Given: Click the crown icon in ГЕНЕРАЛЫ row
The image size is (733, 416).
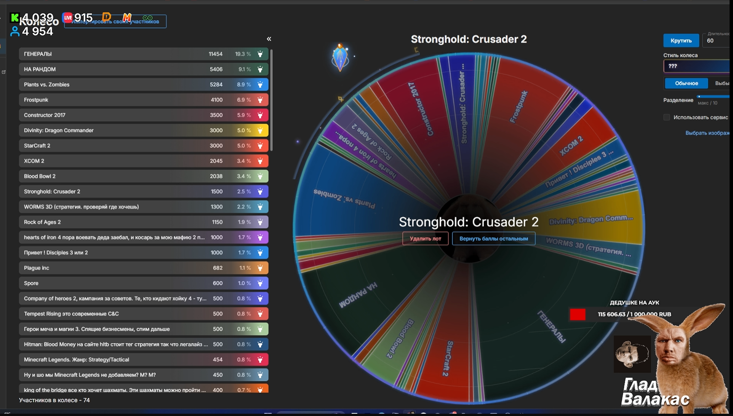Looking at the screenshot, I should pyautogui.click(x=260, y=54).
